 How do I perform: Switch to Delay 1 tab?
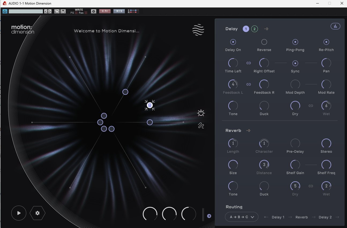coord(246,29)
